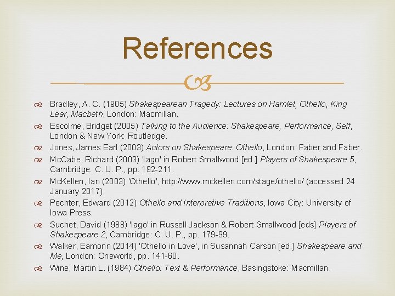The width and height of the screenshot is (395, 296).
Task: Select the Suchet, David (1988) reference
Action: point(203,230)
